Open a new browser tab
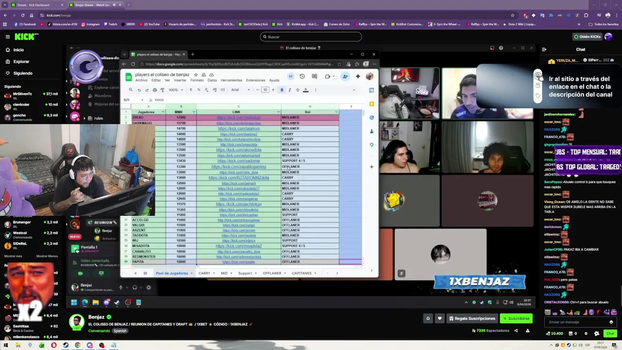The width and height of the screenshot is (622, 350). 129,5
